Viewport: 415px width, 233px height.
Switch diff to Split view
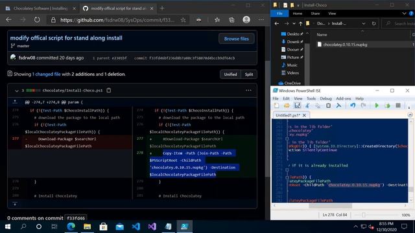click(249, 74)
